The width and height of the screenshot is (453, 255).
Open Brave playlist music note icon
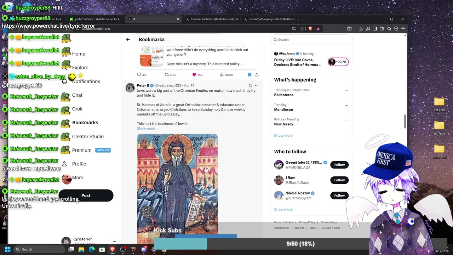point(368,29)
